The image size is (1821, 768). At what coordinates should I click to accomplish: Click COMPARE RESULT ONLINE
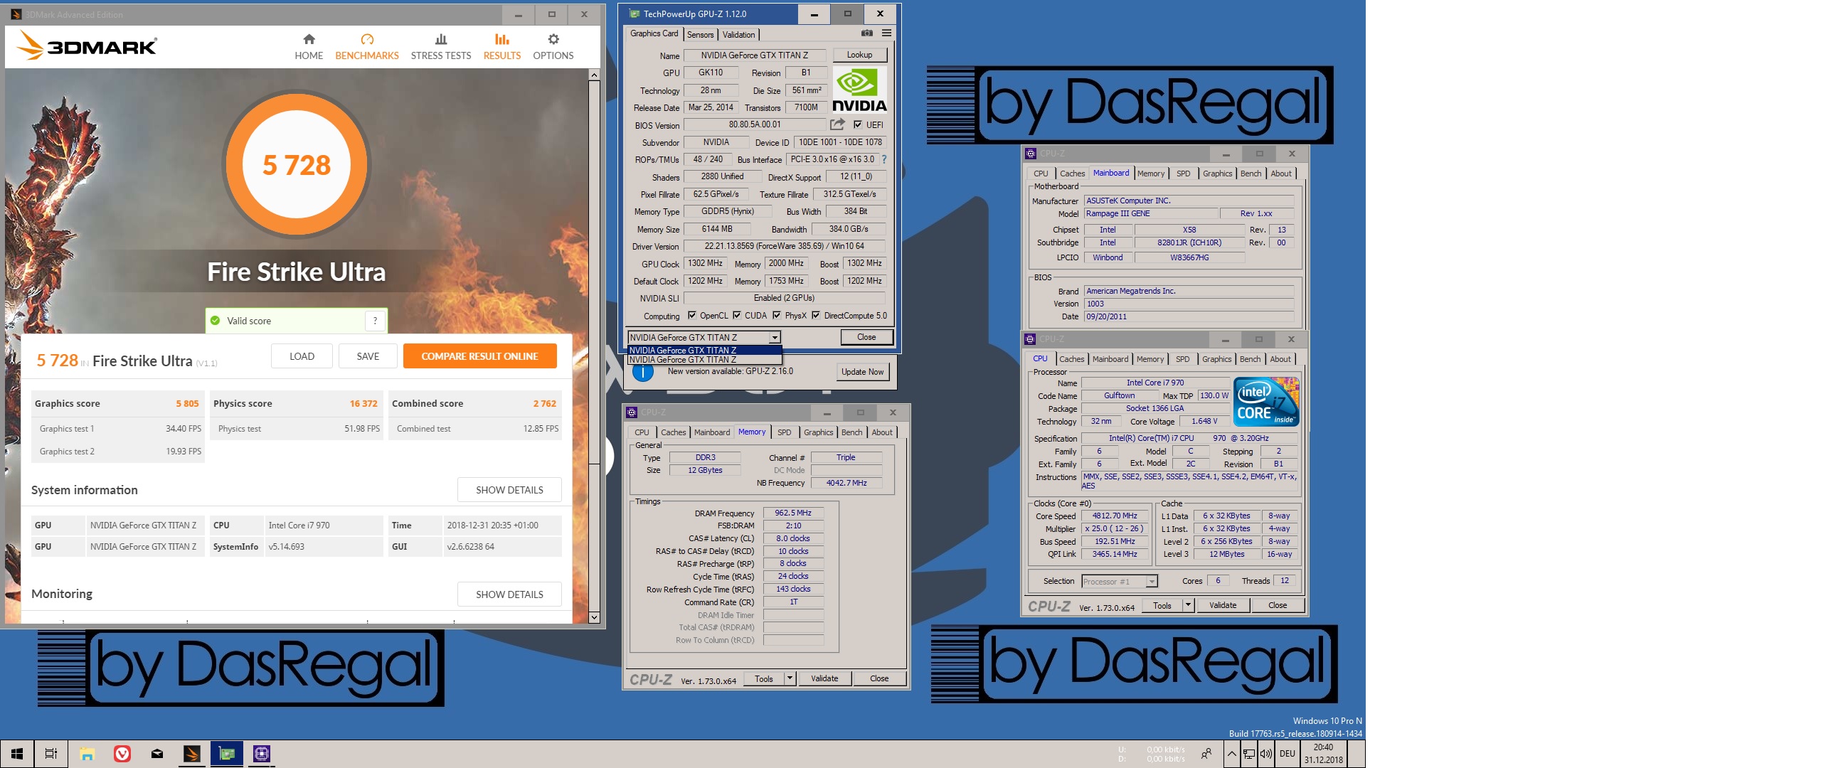[x=479, y=356]
